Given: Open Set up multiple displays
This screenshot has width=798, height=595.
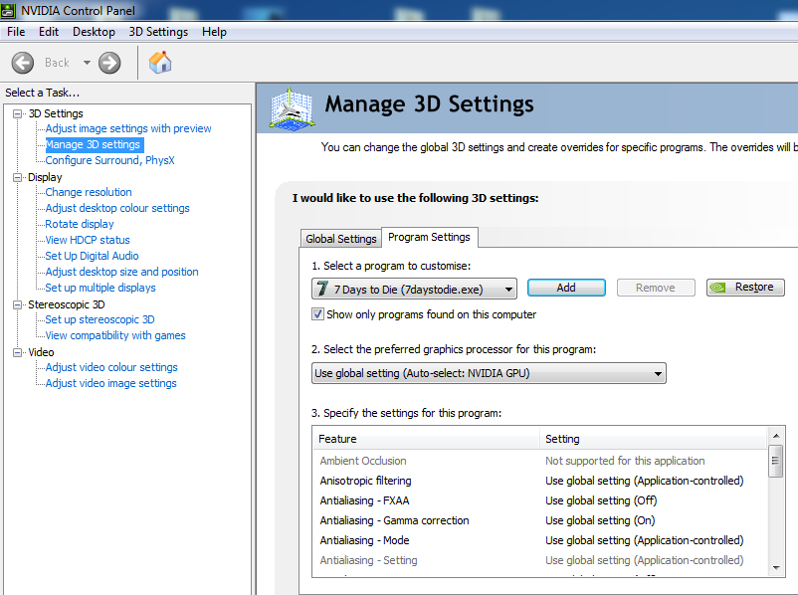Looking at the screenshot, I should [x=100, y=288].
